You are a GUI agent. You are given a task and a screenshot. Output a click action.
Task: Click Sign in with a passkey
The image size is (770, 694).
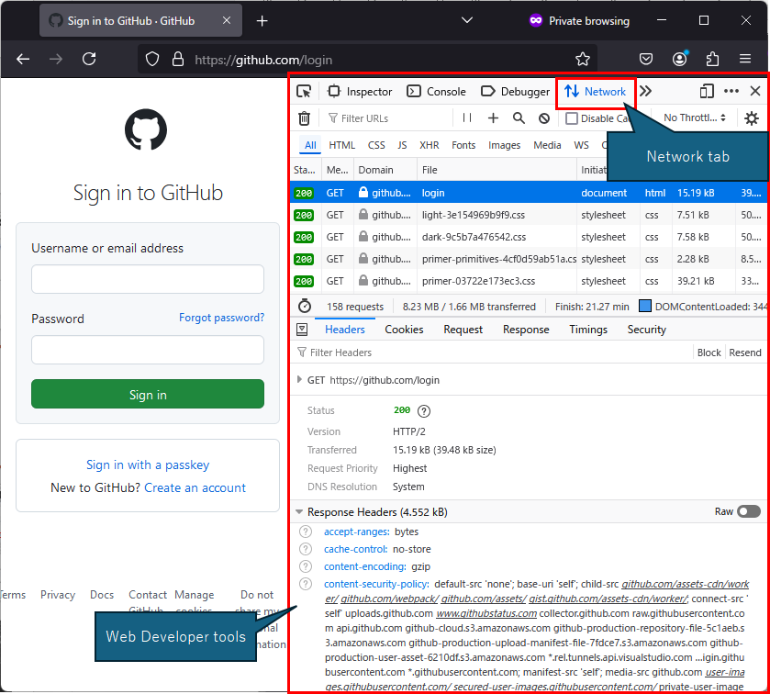[148, 465]
